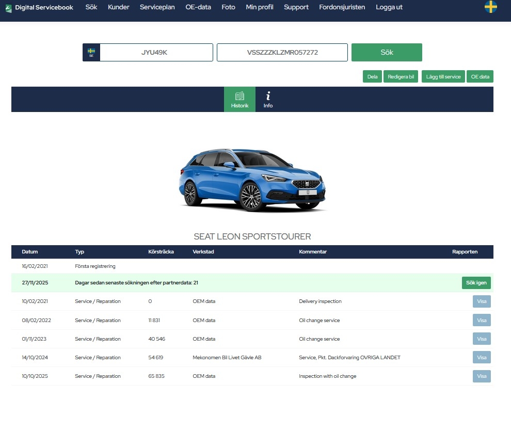Click Redigera bil button

coord(401,76)
